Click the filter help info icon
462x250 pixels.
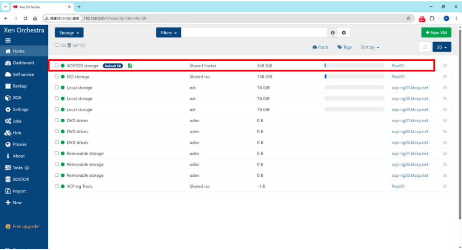pyautogui.click(x=333, y=33)
